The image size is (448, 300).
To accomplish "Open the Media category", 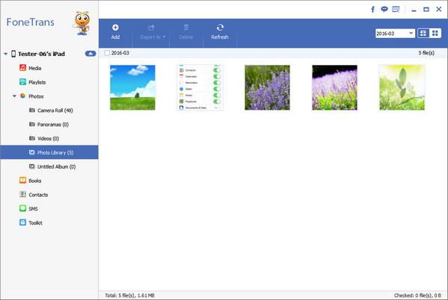I will (x=31, y=68).
